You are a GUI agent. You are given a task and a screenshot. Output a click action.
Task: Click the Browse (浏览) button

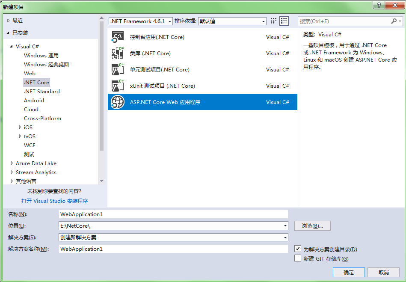coord(312,226)
